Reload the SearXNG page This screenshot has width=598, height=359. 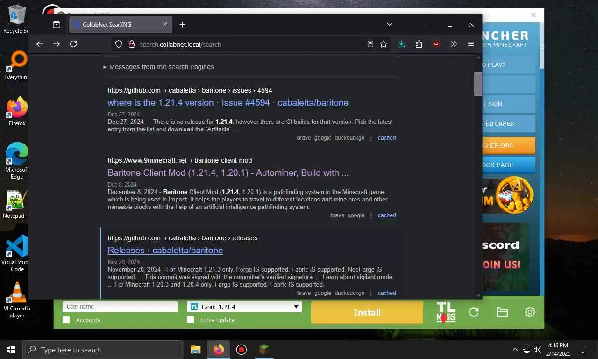[x=73, y=44]
